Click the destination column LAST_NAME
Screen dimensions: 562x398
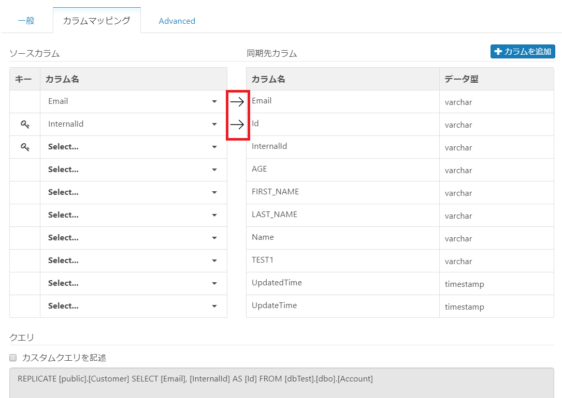click(x=275, y=215)
